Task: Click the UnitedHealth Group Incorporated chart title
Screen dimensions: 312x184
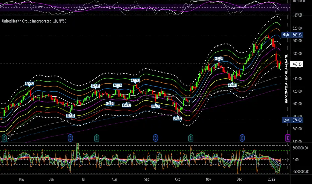Action: [34, 21]
